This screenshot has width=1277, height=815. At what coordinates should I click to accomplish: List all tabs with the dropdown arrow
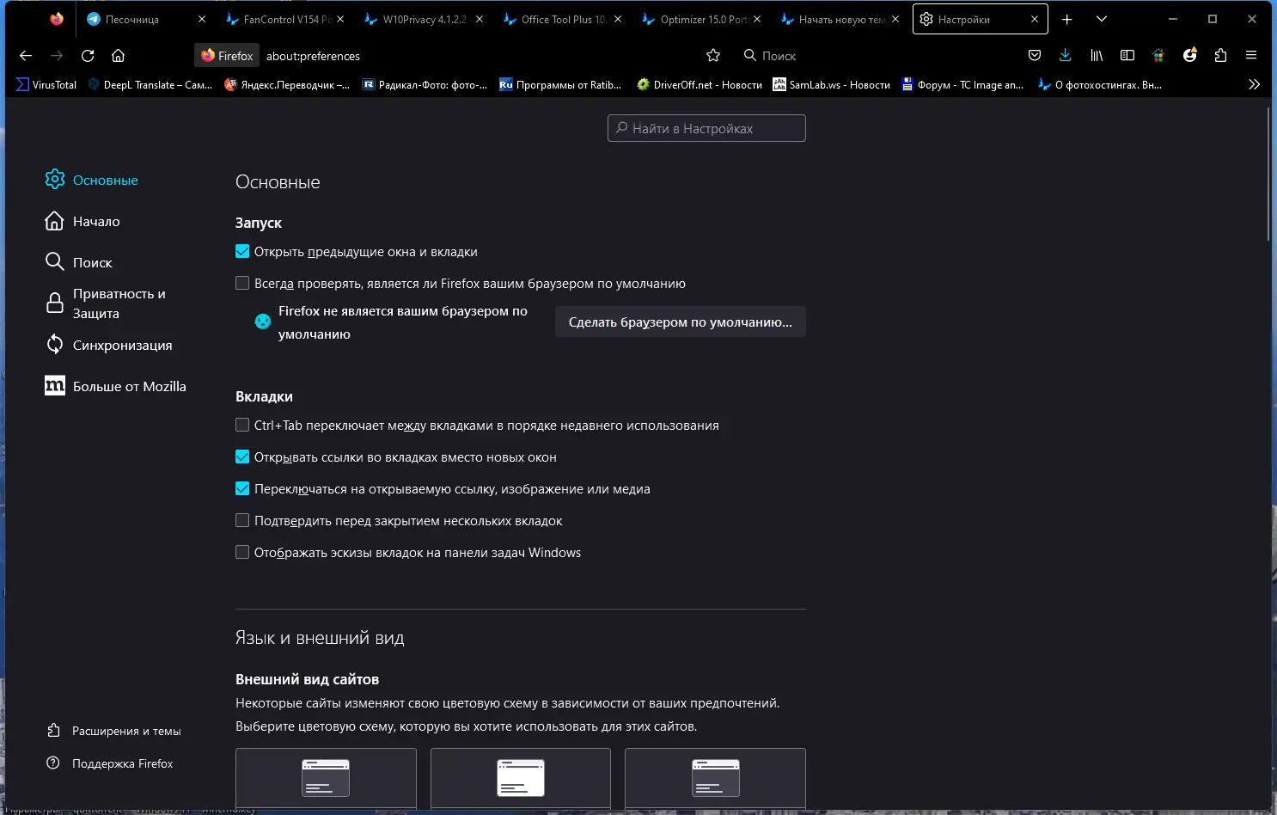(1102, 19)
